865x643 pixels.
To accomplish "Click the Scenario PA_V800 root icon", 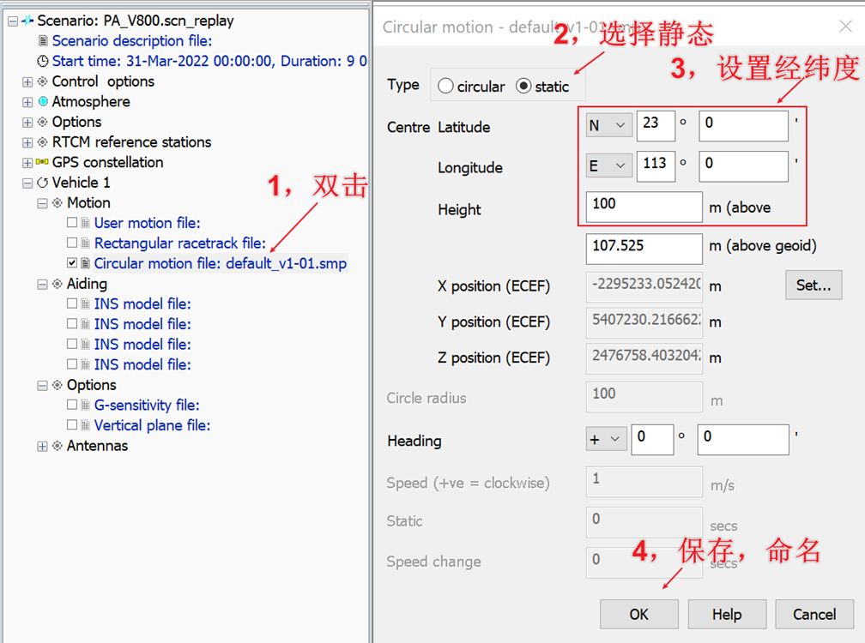I will coord(27,21).
